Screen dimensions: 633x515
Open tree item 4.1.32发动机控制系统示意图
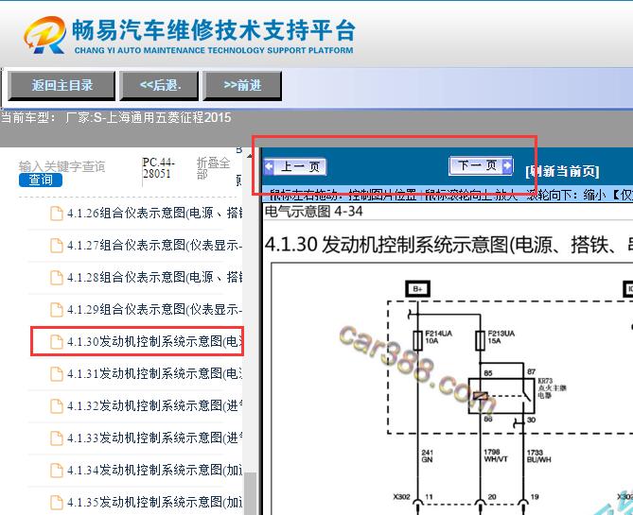click(154, 405)
